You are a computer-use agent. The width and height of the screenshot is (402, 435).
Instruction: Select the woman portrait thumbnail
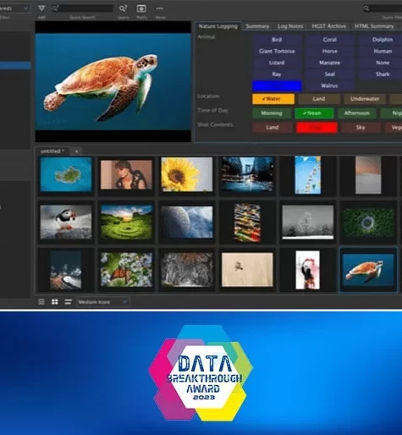(126, 174)
